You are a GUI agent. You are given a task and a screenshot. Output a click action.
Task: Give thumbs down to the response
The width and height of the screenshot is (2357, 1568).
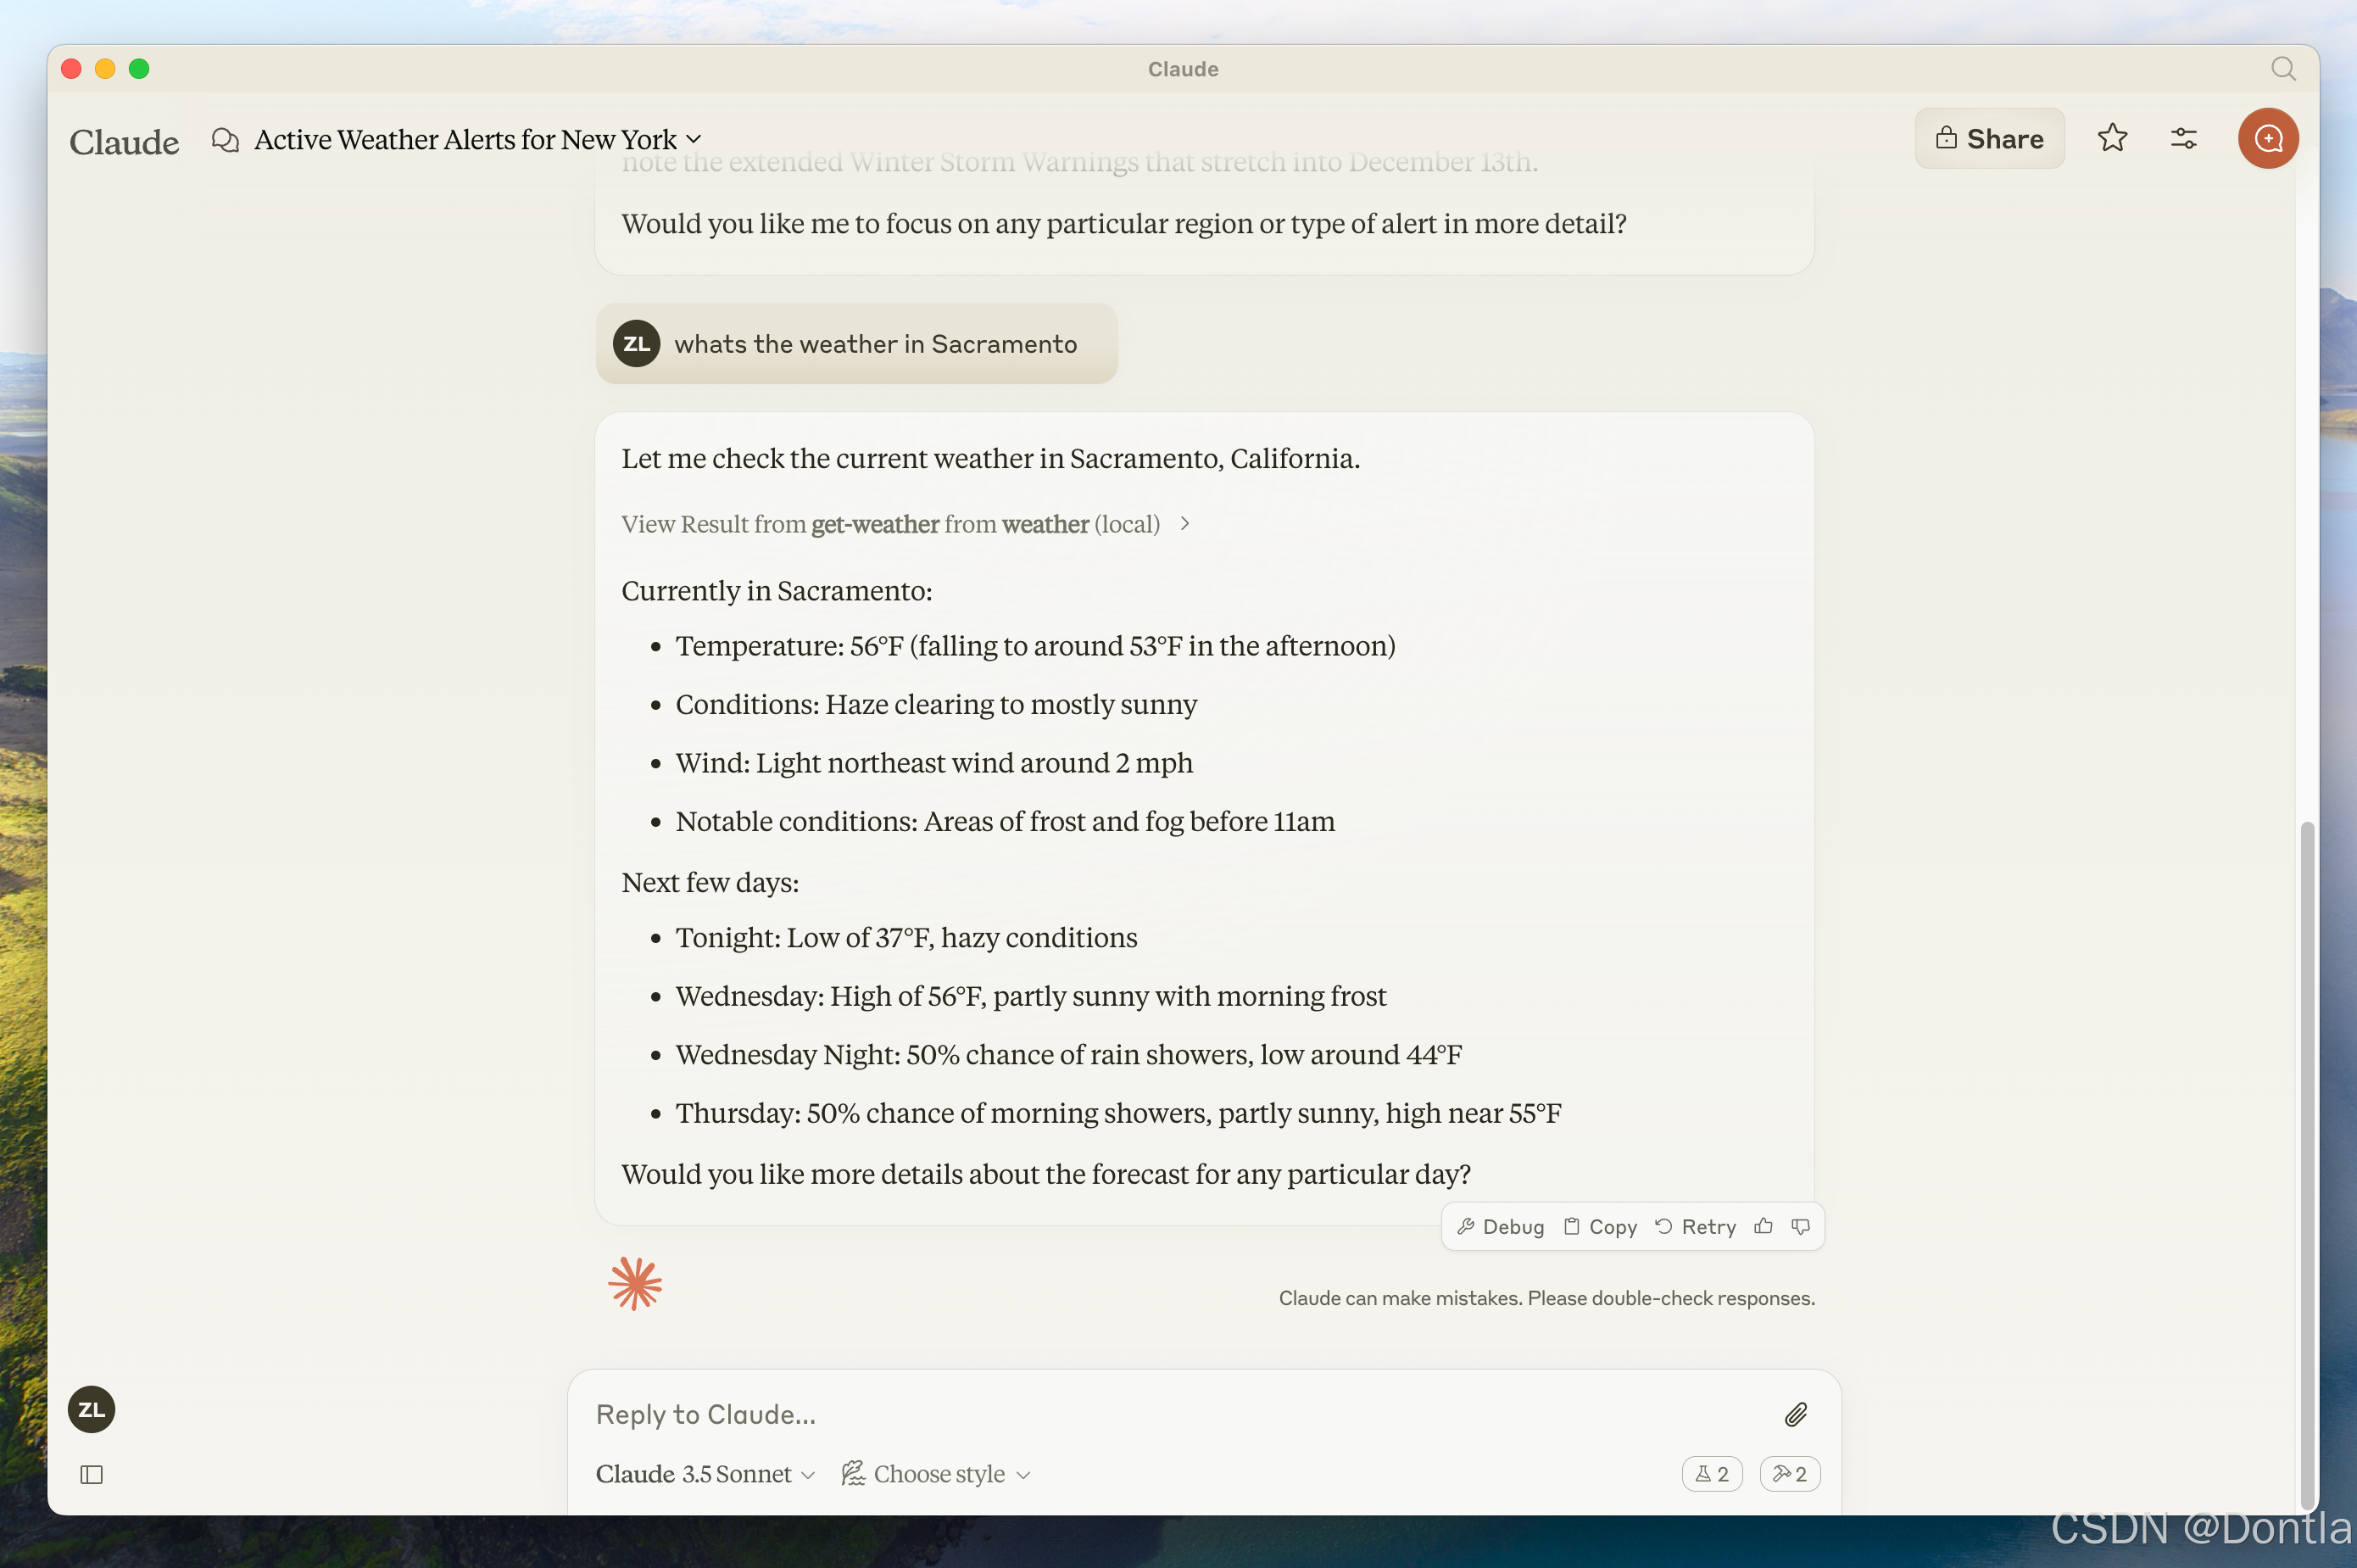click(x=1800, y=1226)
